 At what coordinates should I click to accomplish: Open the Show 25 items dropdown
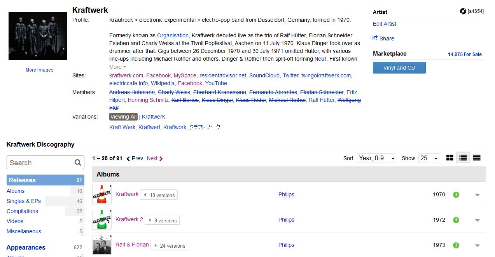pyautogui.click(x=429, y=158)
